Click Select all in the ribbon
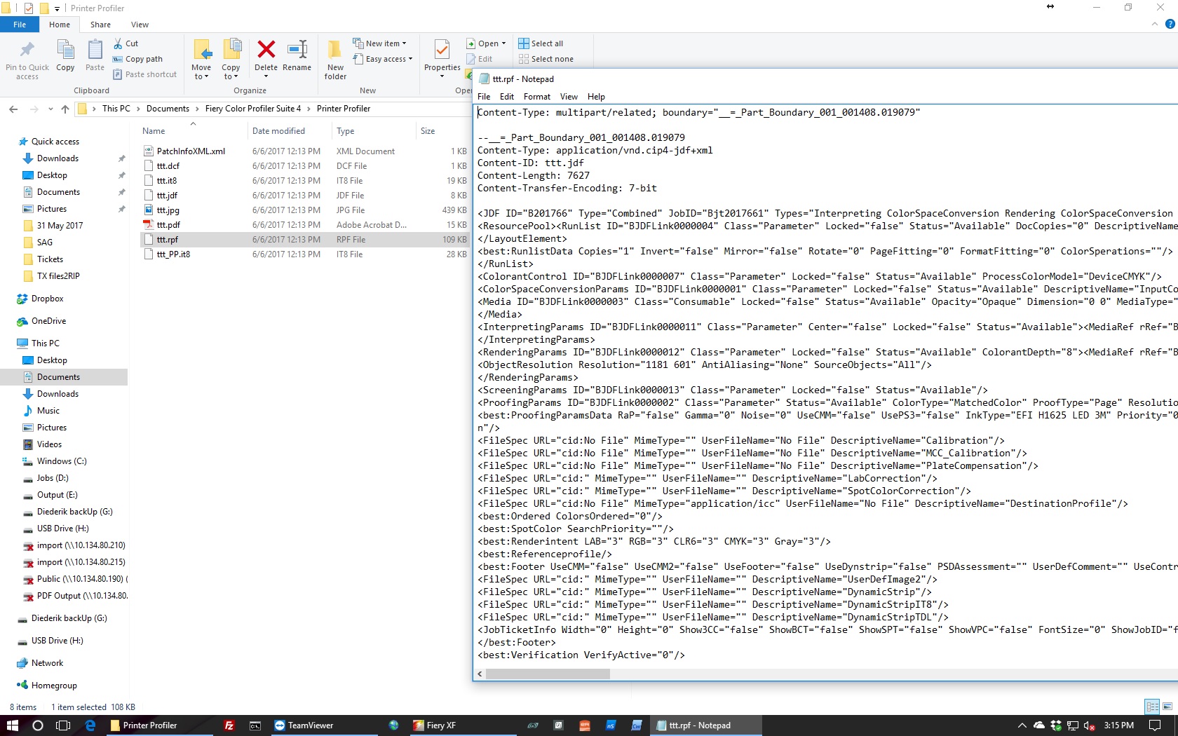The height and width of the screenshot is (736, 1178). [x=541, y=43]
